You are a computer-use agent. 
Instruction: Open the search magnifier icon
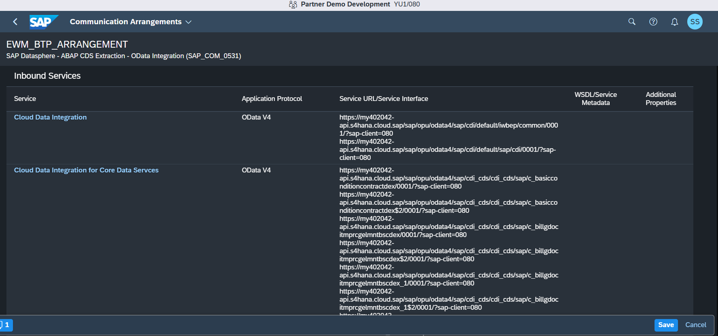pyautogui.click(x=632, y=22)
